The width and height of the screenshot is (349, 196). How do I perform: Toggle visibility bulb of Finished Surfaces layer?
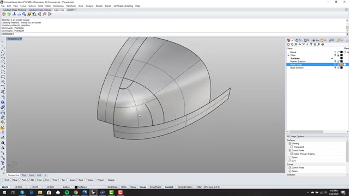pos(335,62)
